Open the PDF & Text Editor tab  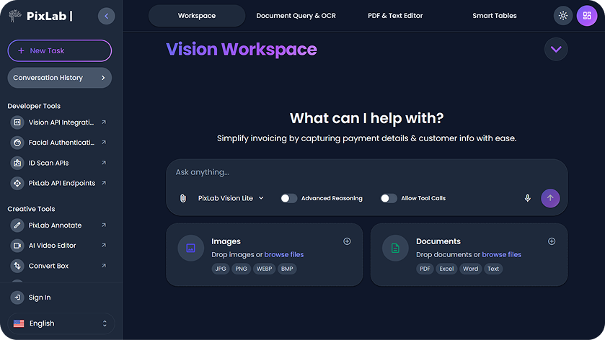click(x=395, y=16)
